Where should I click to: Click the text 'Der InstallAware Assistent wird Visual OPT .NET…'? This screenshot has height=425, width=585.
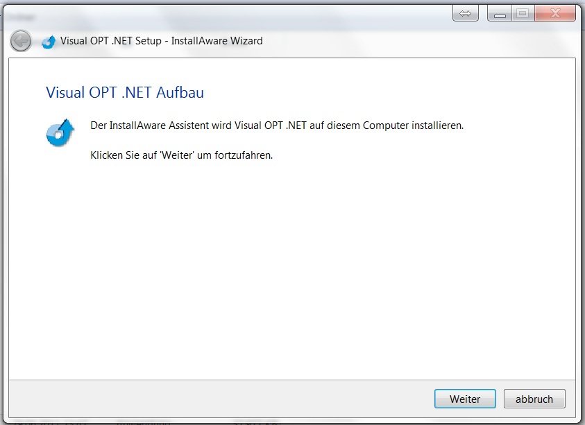tap(277, 125)
